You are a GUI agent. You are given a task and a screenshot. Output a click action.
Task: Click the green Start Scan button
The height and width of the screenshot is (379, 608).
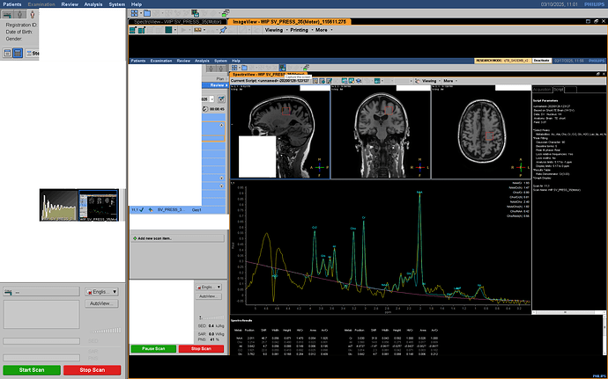tap(32, 369)
